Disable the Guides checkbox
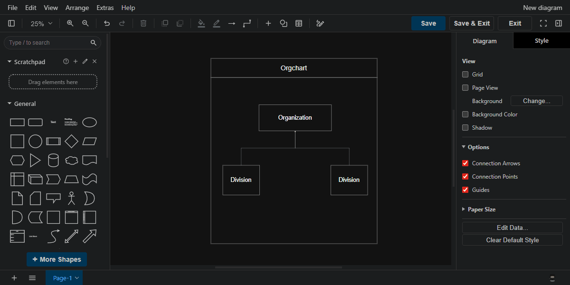The image size is (570, 285). [x=465, y=190]
